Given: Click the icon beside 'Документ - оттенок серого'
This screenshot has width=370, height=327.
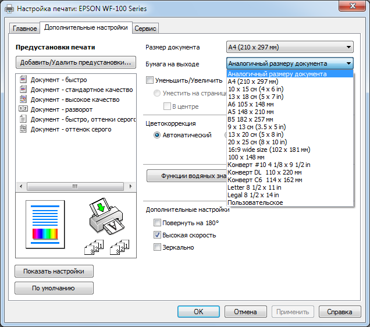Looking at the screenshot, I should 23,129.
